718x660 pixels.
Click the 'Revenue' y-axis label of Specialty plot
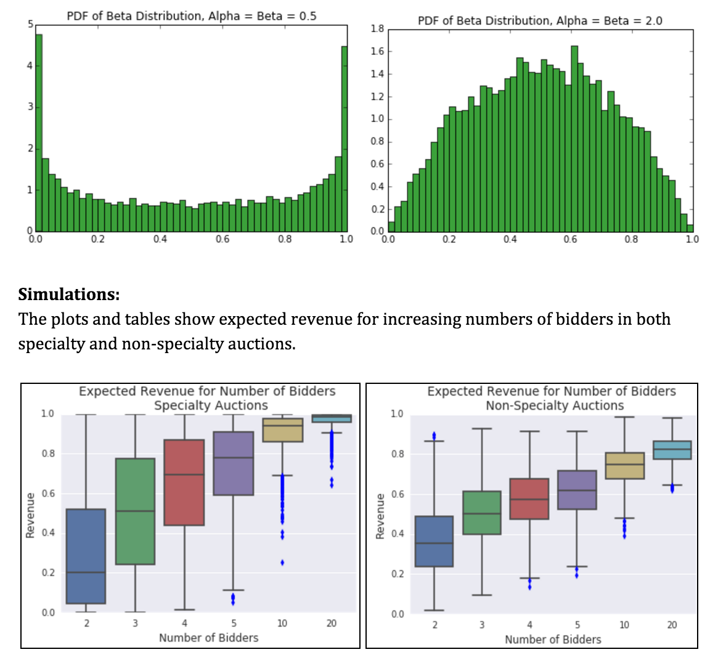click(30, 515)
